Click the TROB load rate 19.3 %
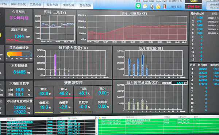The width and height of the screenshot is (219, 135). click(x=44, y=107)
